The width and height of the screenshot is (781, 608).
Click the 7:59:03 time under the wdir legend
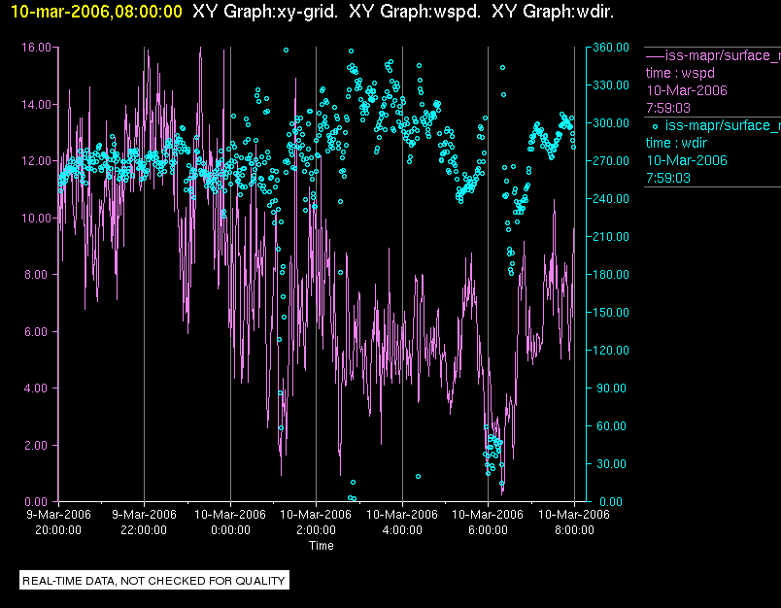[x=667, y=178]
